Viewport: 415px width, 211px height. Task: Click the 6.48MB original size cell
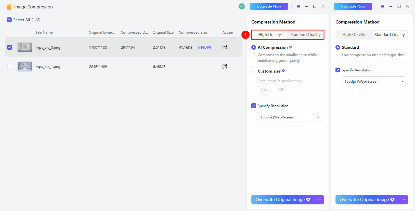[x=159, y=67]
